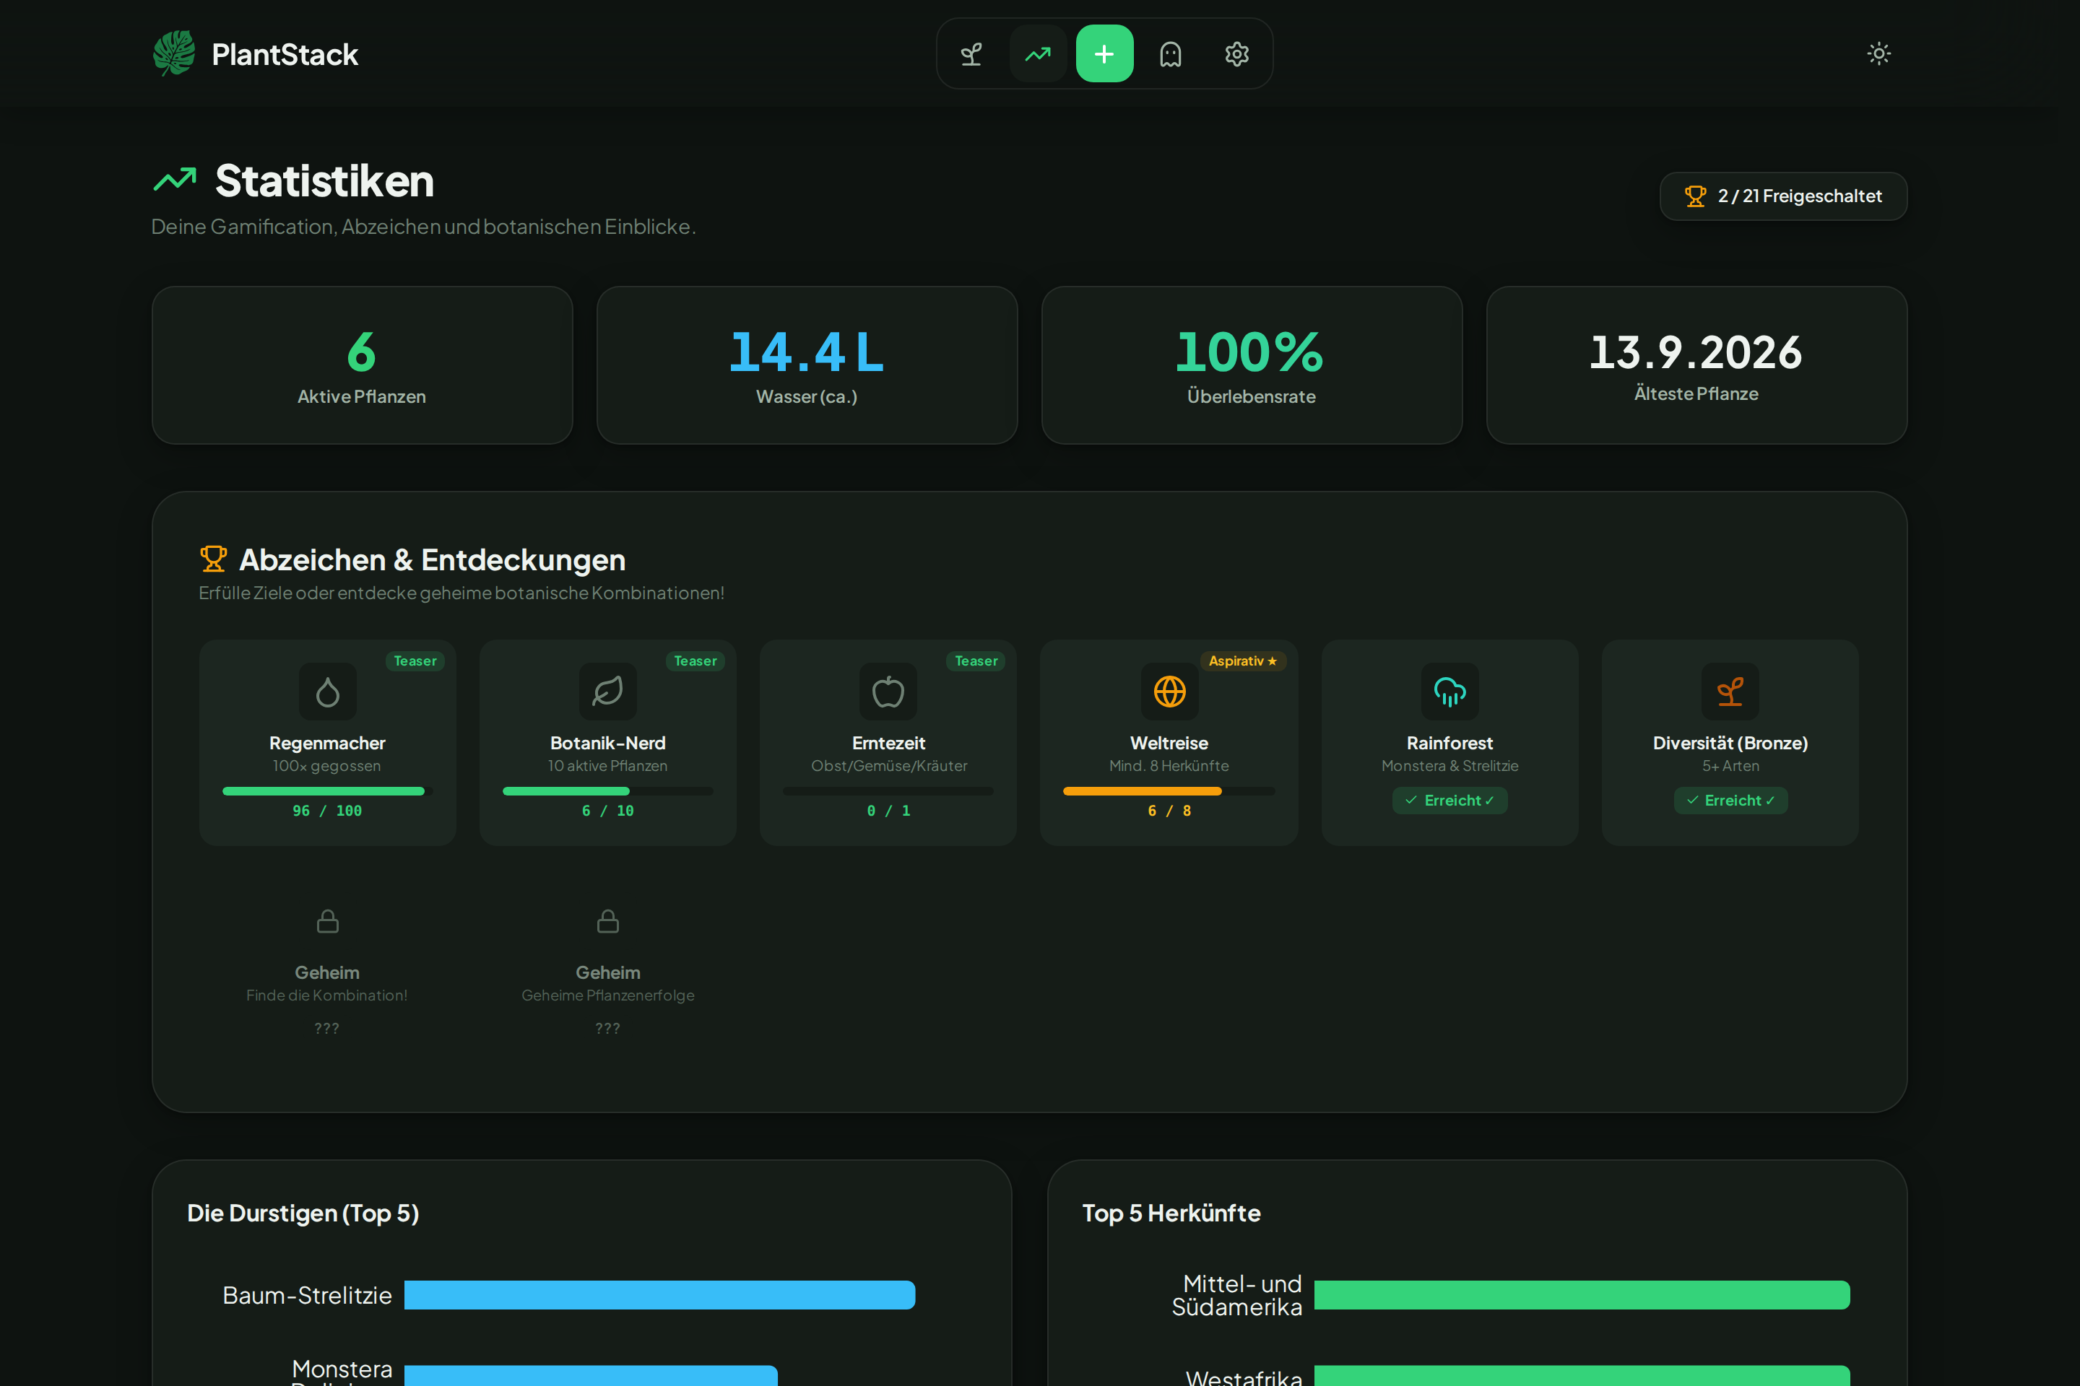The image size is (2080, 1386).
Task: Click the "Top 5 Herkünfte" heading
Action: pos(1171,1213)
